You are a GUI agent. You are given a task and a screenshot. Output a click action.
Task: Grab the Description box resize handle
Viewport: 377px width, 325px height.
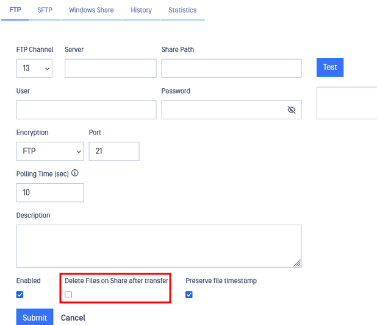pos(297,263)
